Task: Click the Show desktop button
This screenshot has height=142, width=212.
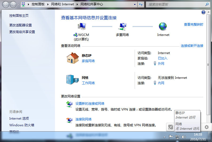Action: pos(210,137)
